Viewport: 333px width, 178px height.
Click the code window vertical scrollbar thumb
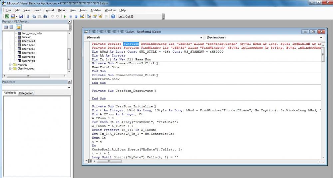click(x=323, y=55)
